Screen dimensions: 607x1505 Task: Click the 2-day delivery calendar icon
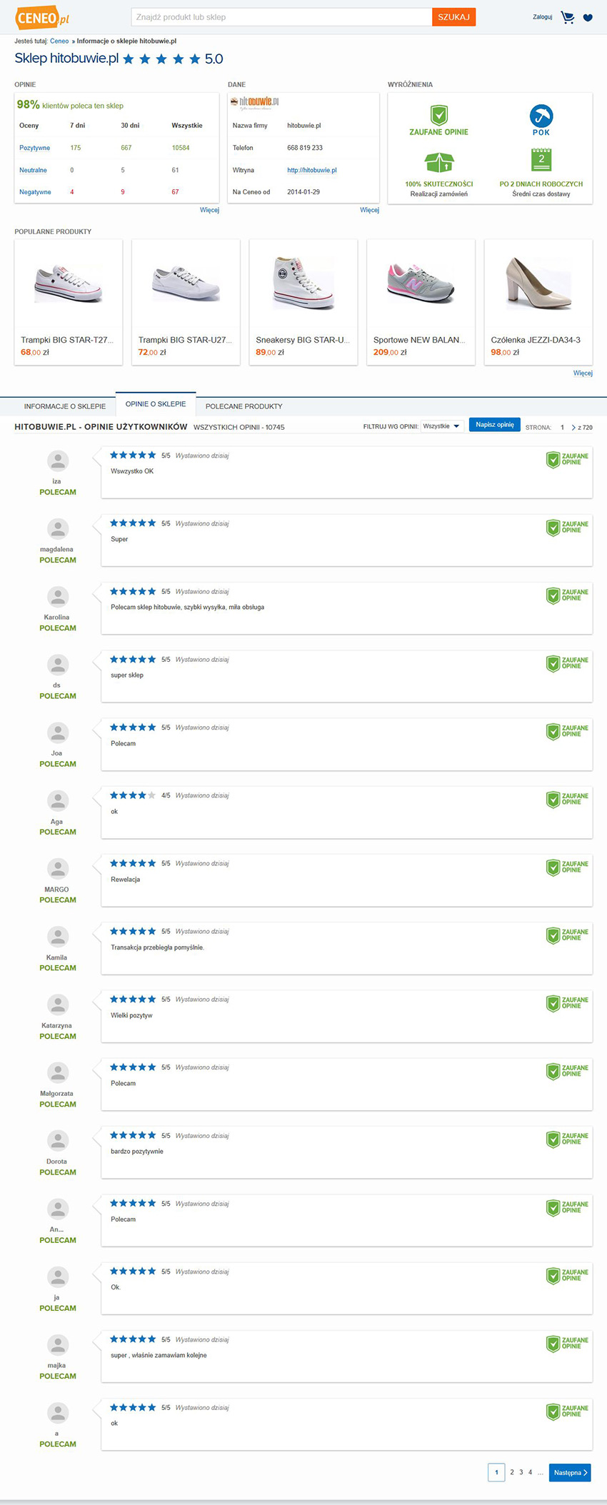coord(541,160)
